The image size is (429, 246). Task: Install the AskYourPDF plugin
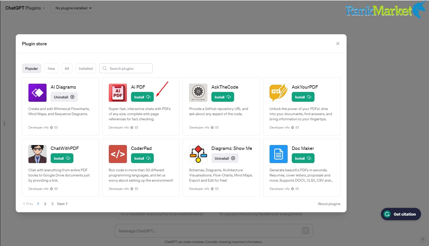(x=303, y=97)
